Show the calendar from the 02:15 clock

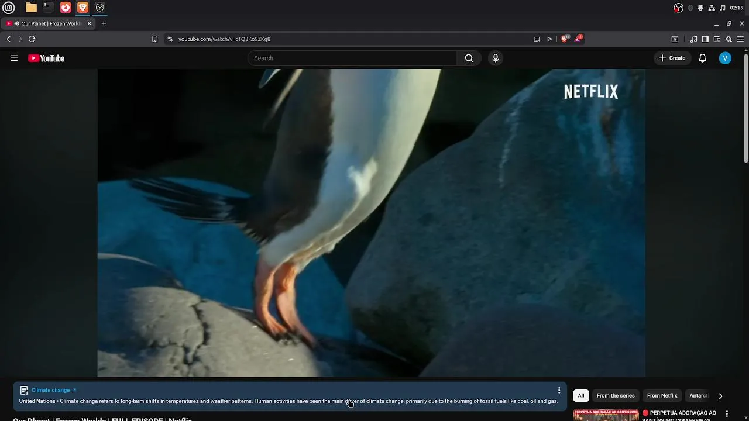[737, 8]
